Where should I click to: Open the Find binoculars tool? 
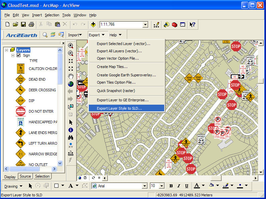pyautogui.click(x=71, y=138)
